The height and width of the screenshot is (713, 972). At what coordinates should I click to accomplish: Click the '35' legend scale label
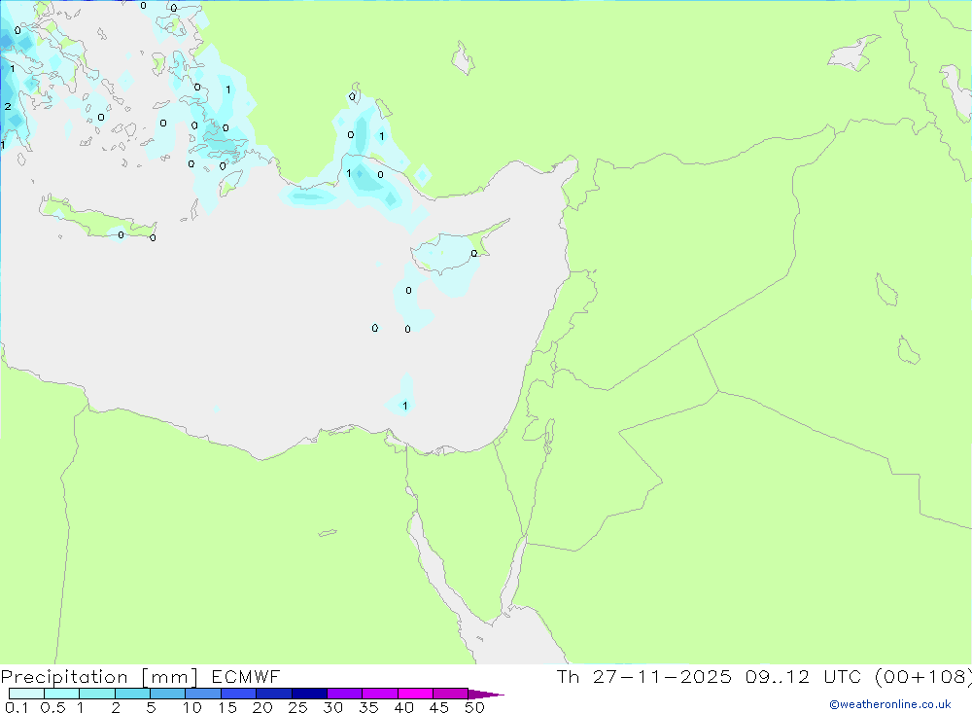[368, 707]
